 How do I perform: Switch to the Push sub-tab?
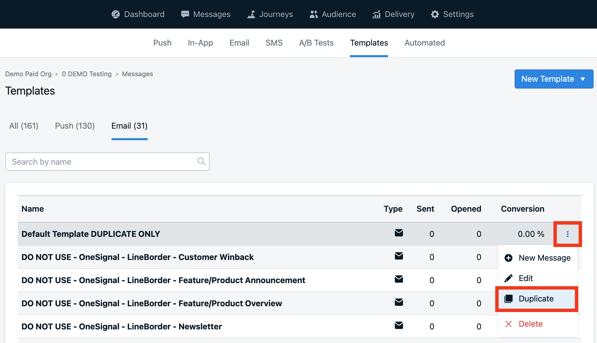(162, 43)
